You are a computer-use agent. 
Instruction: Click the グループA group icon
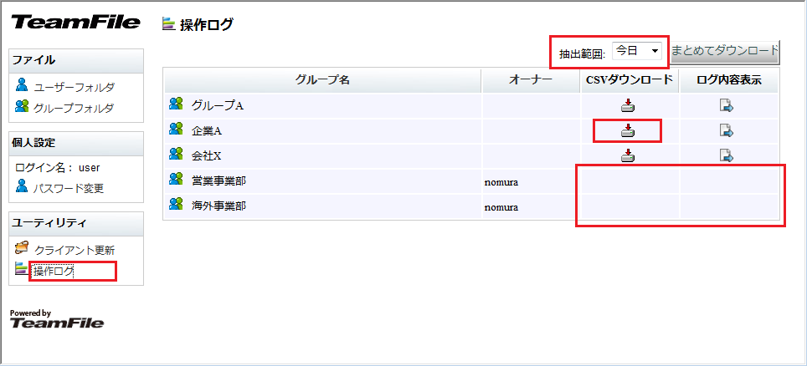(176, 104)
